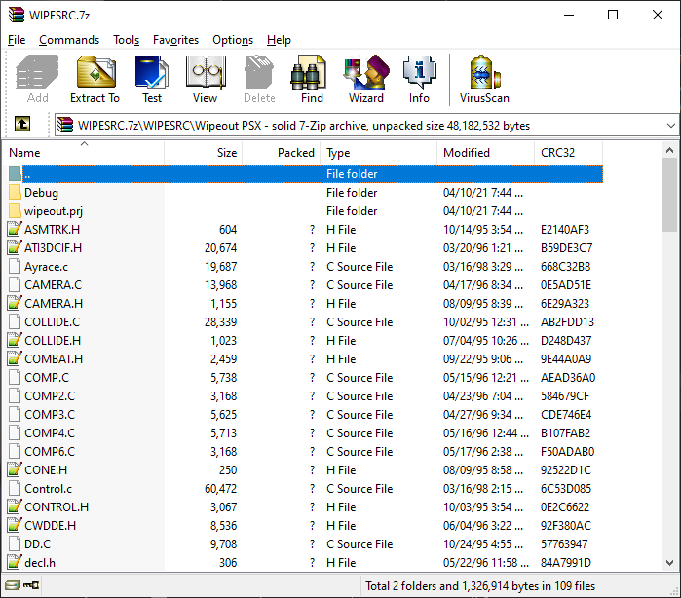Click the Ayrace.c file icon
Viewport: 681px width, 598px height.
[x=15, y=266]
